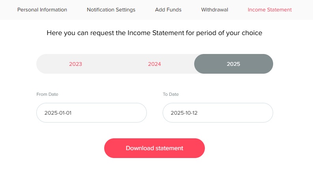Choose the 2023 year option

[x=75, y=64]
